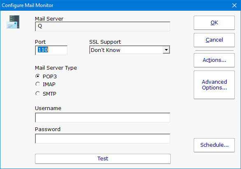
Task: Click the Cancel button
Action: point(214,40)
